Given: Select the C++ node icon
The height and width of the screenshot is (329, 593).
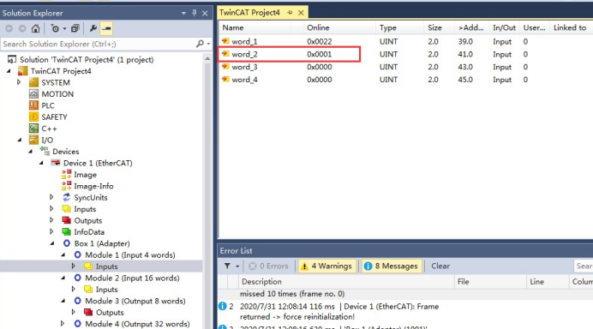Looking at the screenshot, I should tap(33, 129).
